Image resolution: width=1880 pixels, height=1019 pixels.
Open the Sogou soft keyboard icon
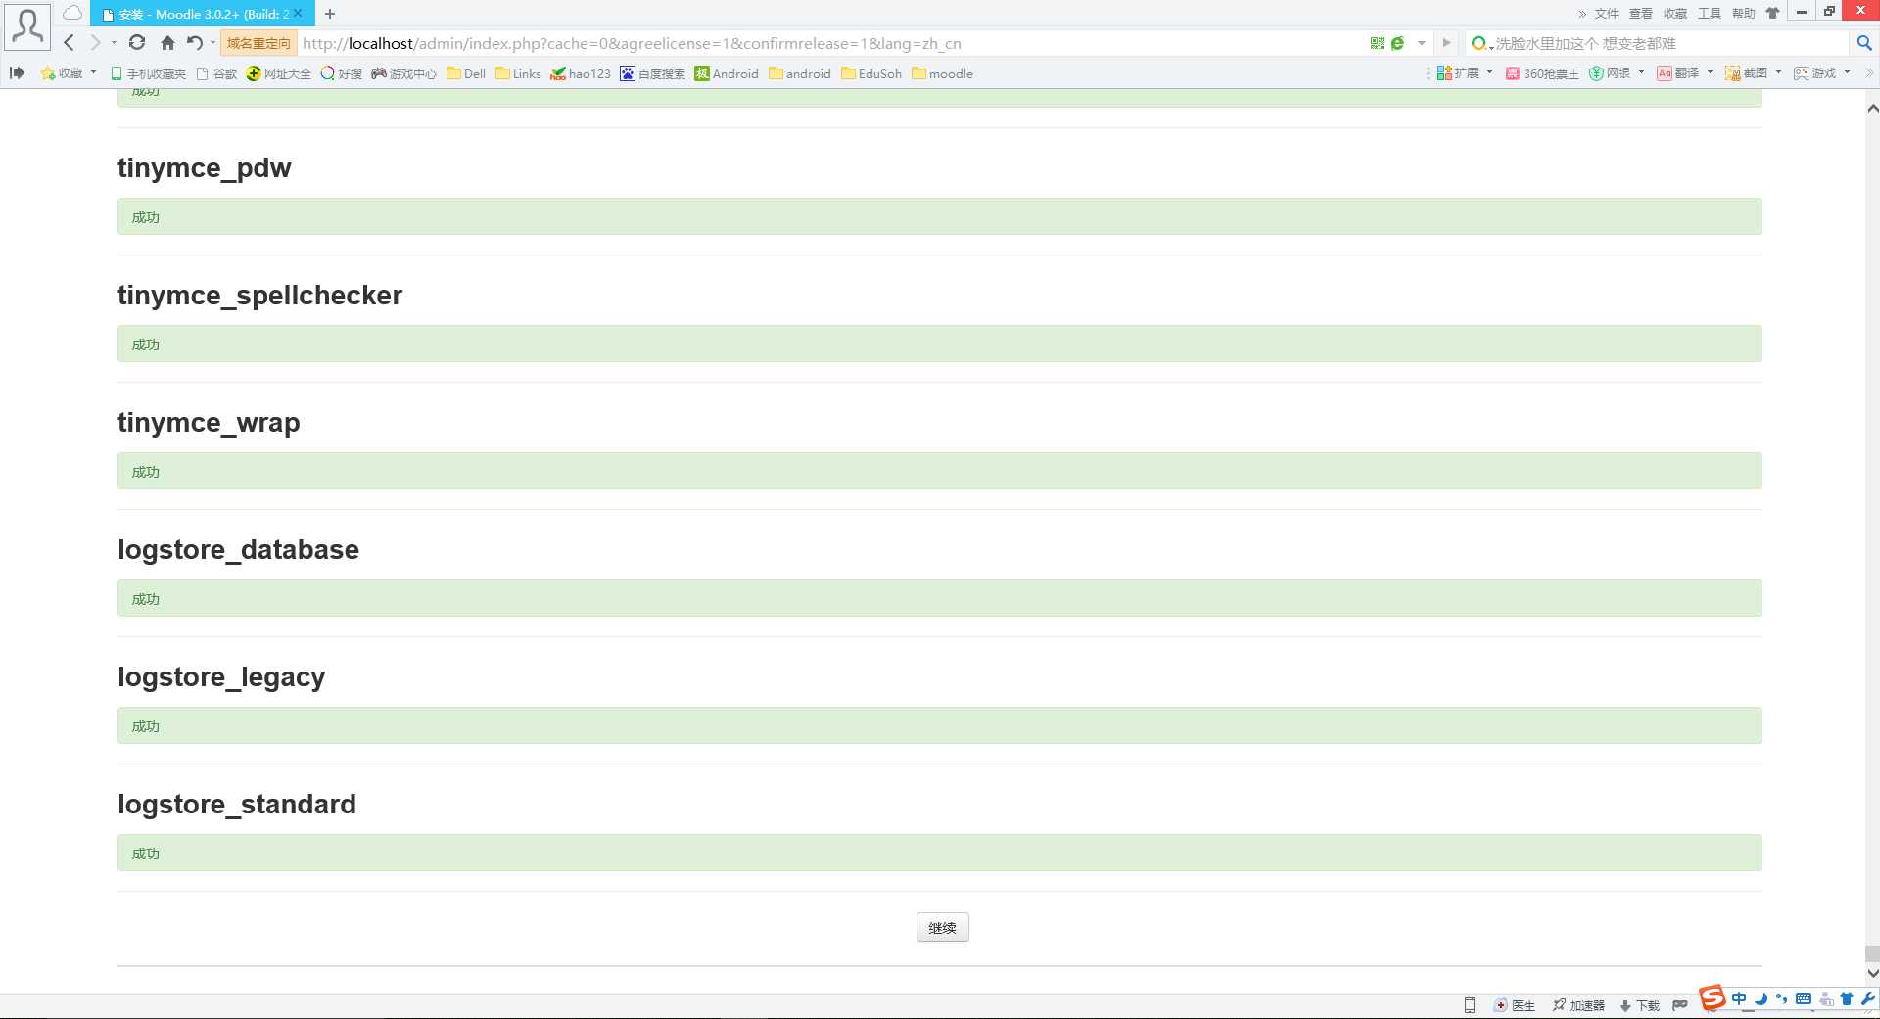(x=1804, y=998)
